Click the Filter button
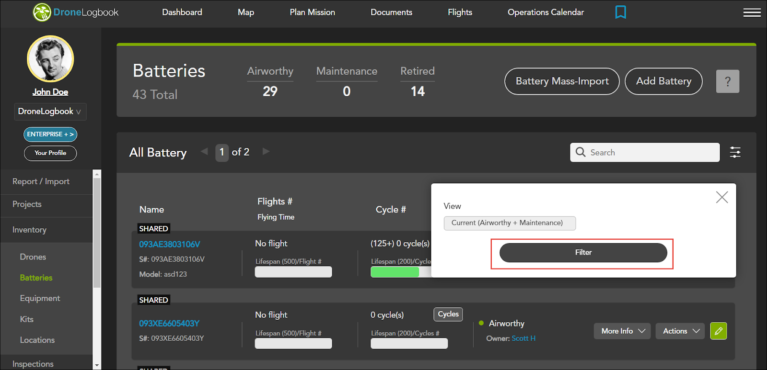 (x=583, y=253)
